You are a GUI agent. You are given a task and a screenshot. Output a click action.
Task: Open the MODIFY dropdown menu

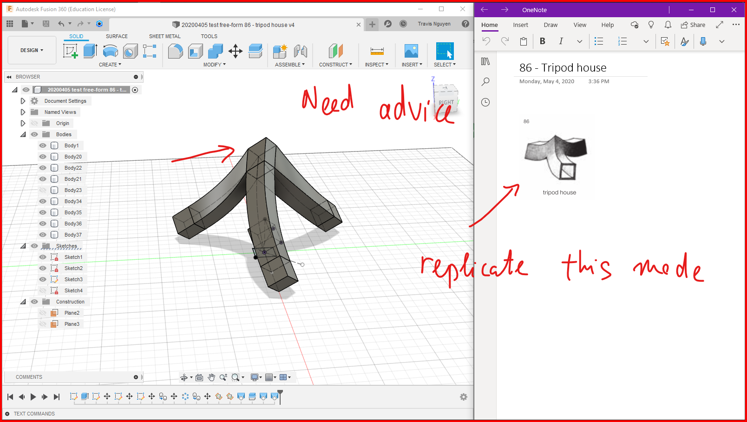click(214, 65)
